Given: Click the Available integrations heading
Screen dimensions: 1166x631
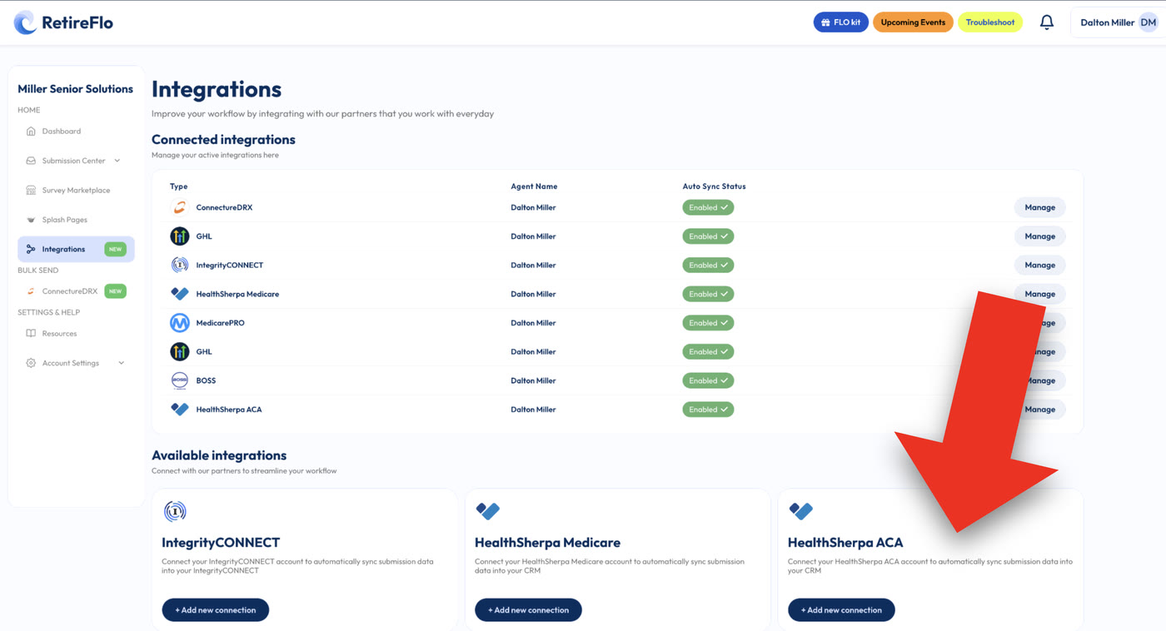Looking at the screenshot, I should coord(219,455).
